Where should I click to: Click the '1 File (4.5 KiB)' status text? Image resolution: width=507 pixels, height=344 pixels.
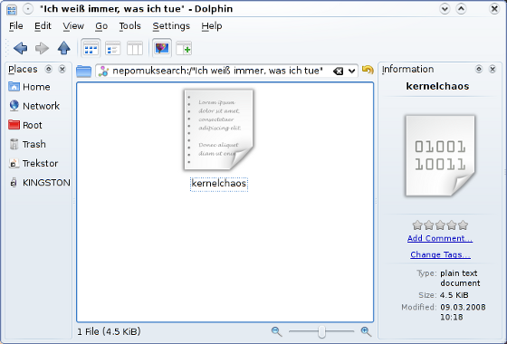point(109,331)
